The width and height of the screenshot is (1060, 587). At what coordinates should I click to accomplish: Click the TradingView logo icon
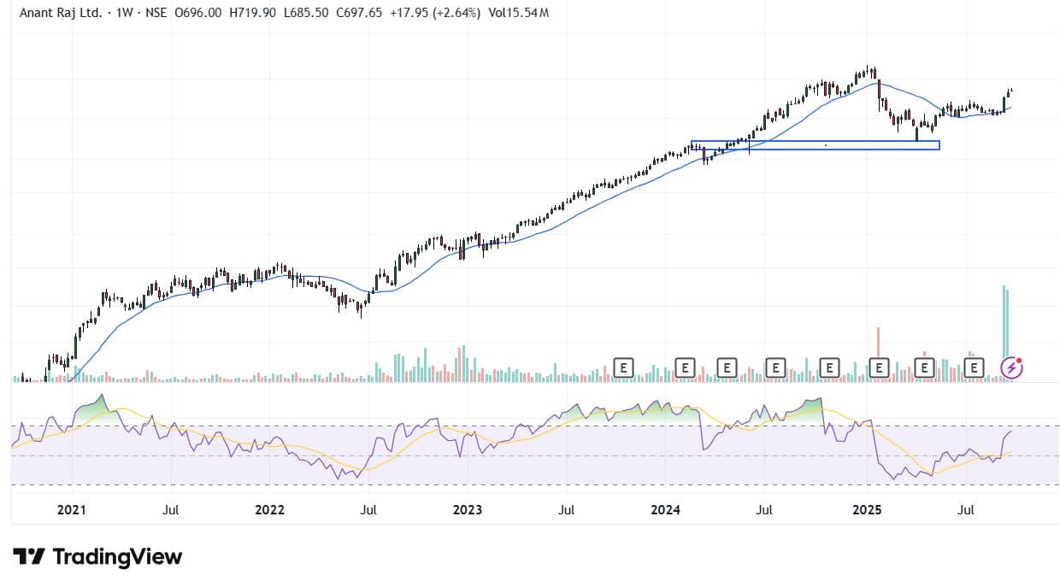tap(28, 557)
